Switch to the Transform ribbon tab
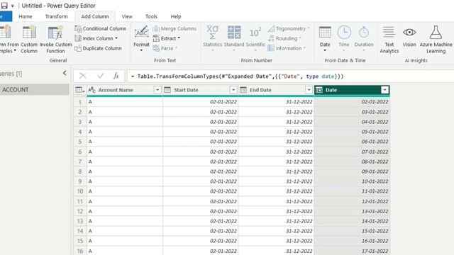The image size is (454, 255). [57, 16]
